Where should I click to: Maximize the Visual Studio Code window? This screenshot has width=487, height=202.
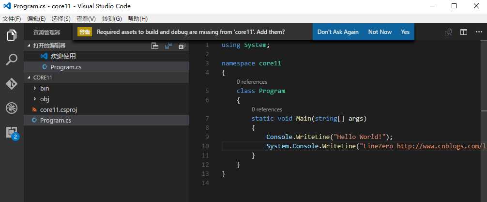tap(454, 6)
